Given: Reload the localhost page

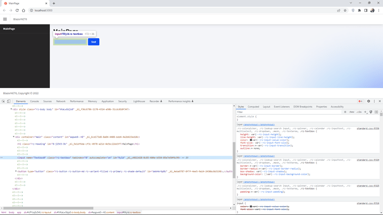Looking at the screenshot, I should [17, 11].
